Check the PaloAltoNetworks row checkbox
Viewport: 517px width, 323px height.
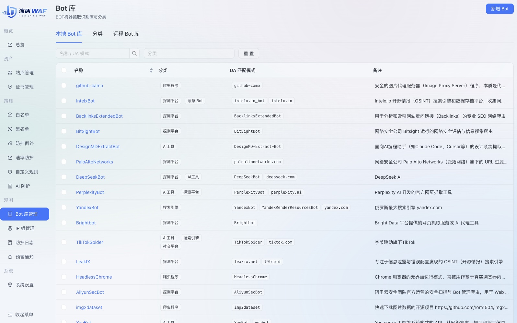(x=64, y=162)
